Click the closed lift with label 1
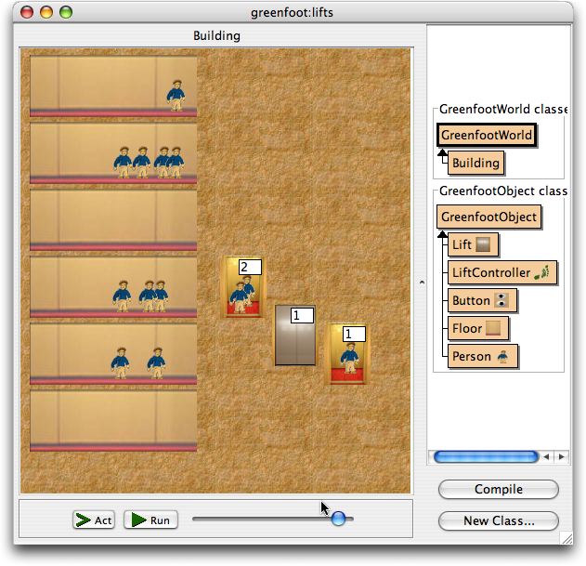The width and height of the screenshot is (586, 566). (x=295, y=336)
